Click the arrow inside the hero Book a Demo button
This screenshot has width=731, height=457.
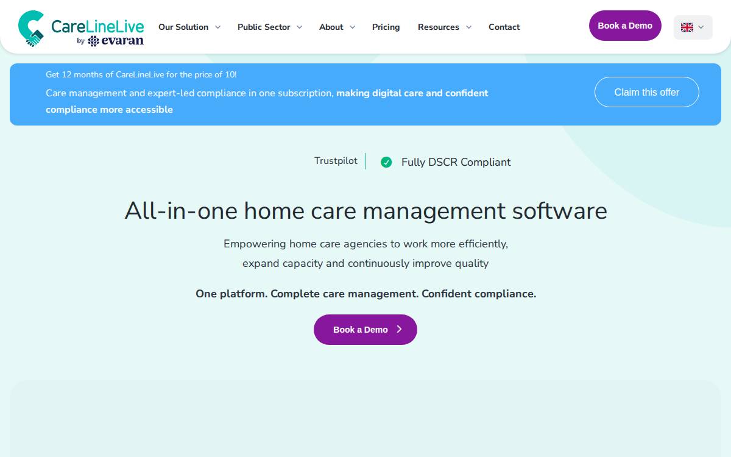(x=400, y=329)
